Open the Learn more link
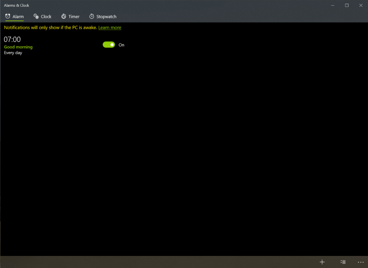 [x=109, y=28]
